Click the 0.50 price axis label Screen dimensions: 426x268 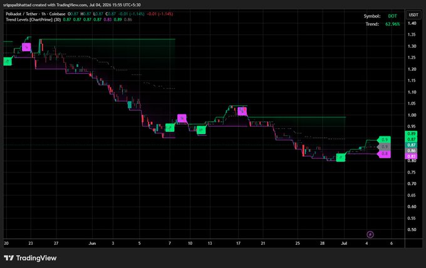pyautogui.click(x=412, y=229)
